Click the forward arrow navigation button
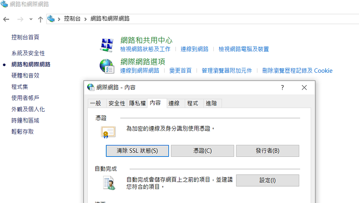The height and width of the screenshot is (203, 359). (20, 19)
